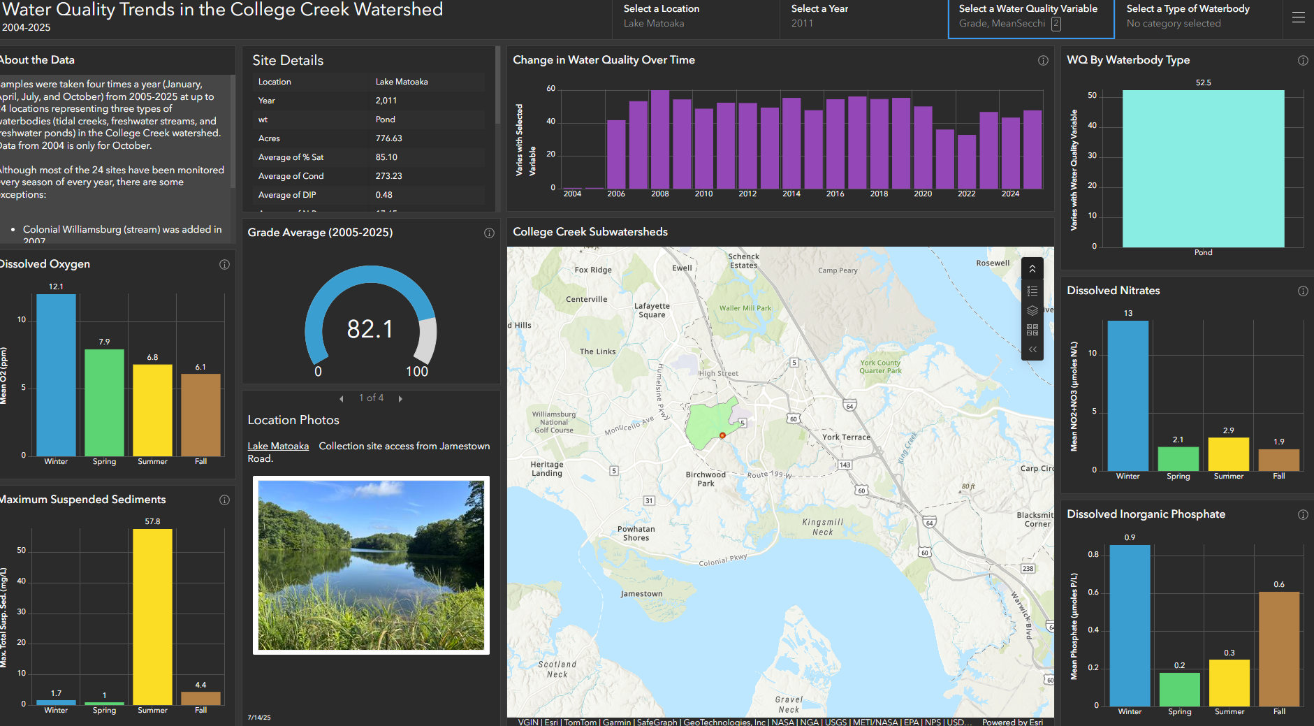This screenshot has height=726, width=1314.
Task: Select the blue Winter bar in Dissolved Oxygen
Action: [56, 375]
